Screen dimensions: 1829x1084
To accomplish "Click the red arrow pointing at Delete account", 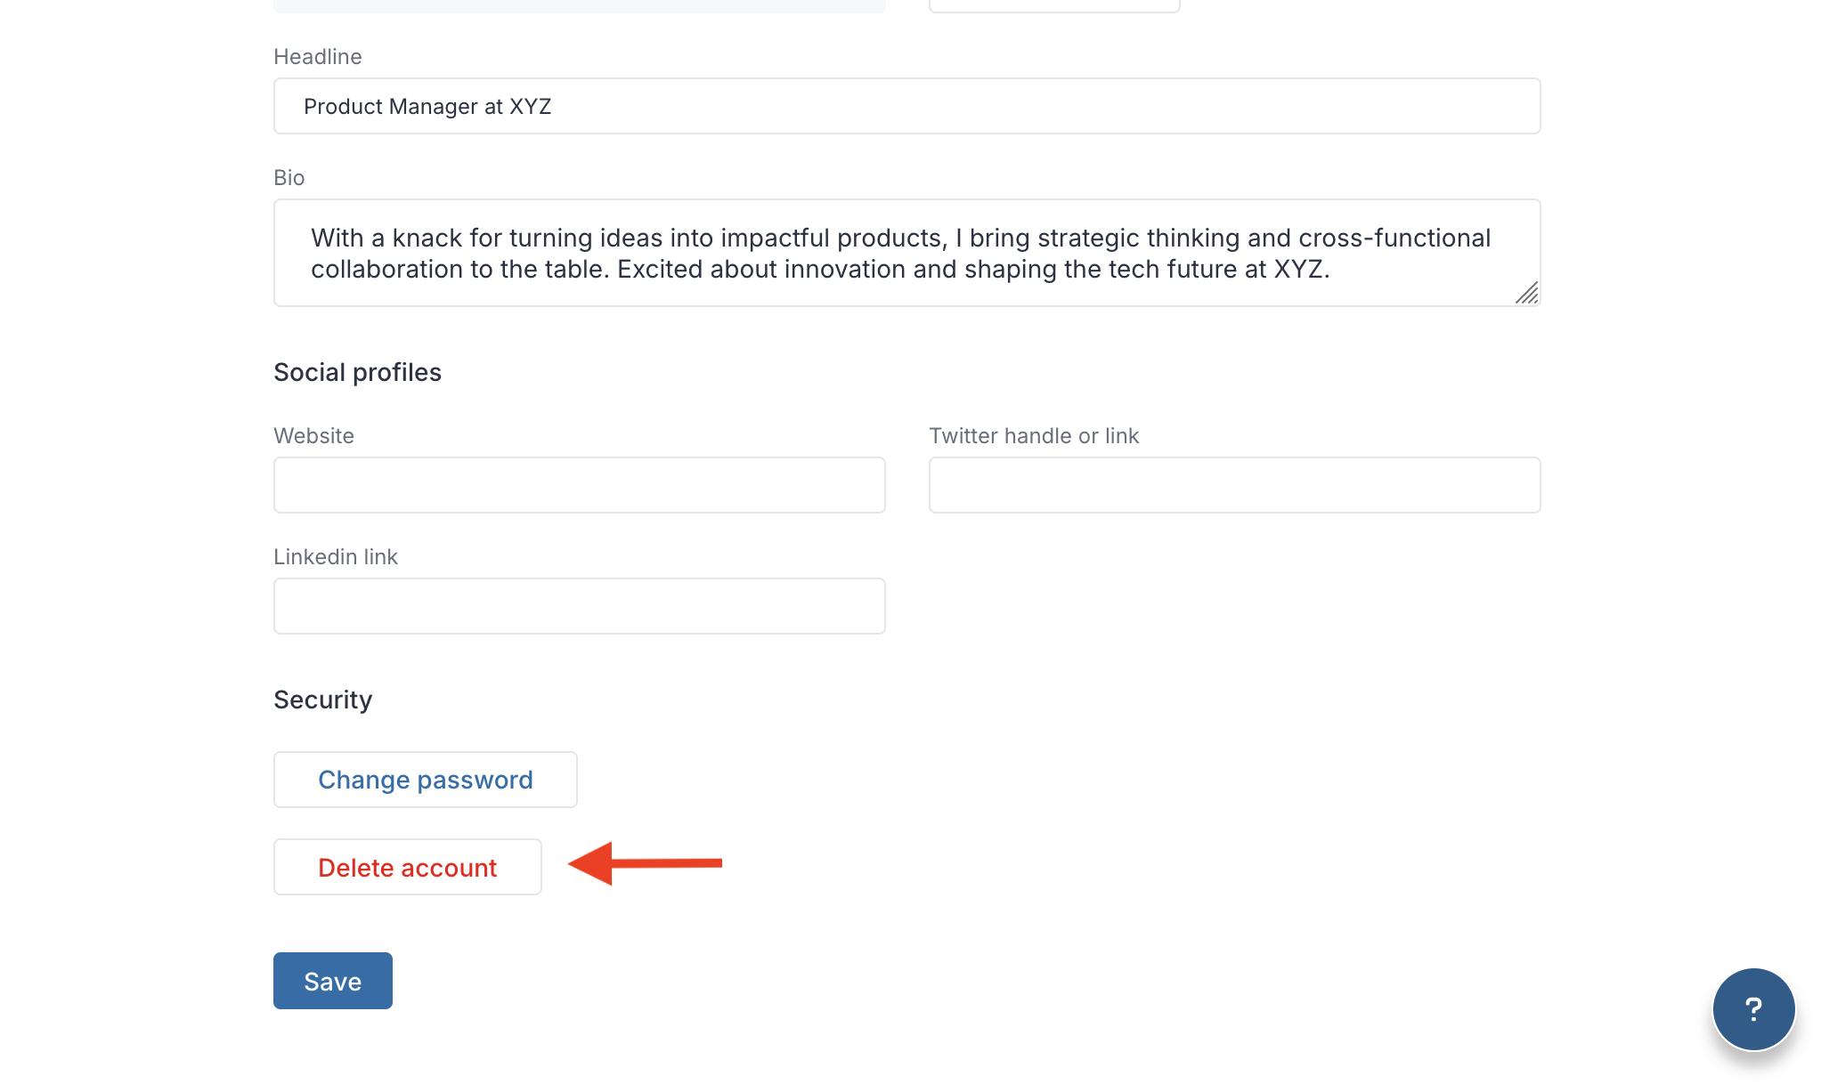I will pos(645,863).
